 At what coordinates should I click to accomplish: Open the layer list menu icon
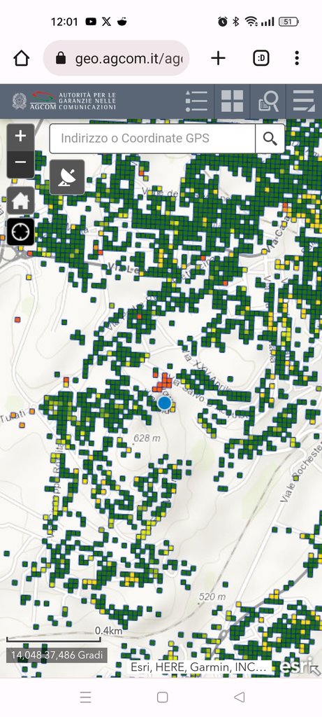coord(304,101)
